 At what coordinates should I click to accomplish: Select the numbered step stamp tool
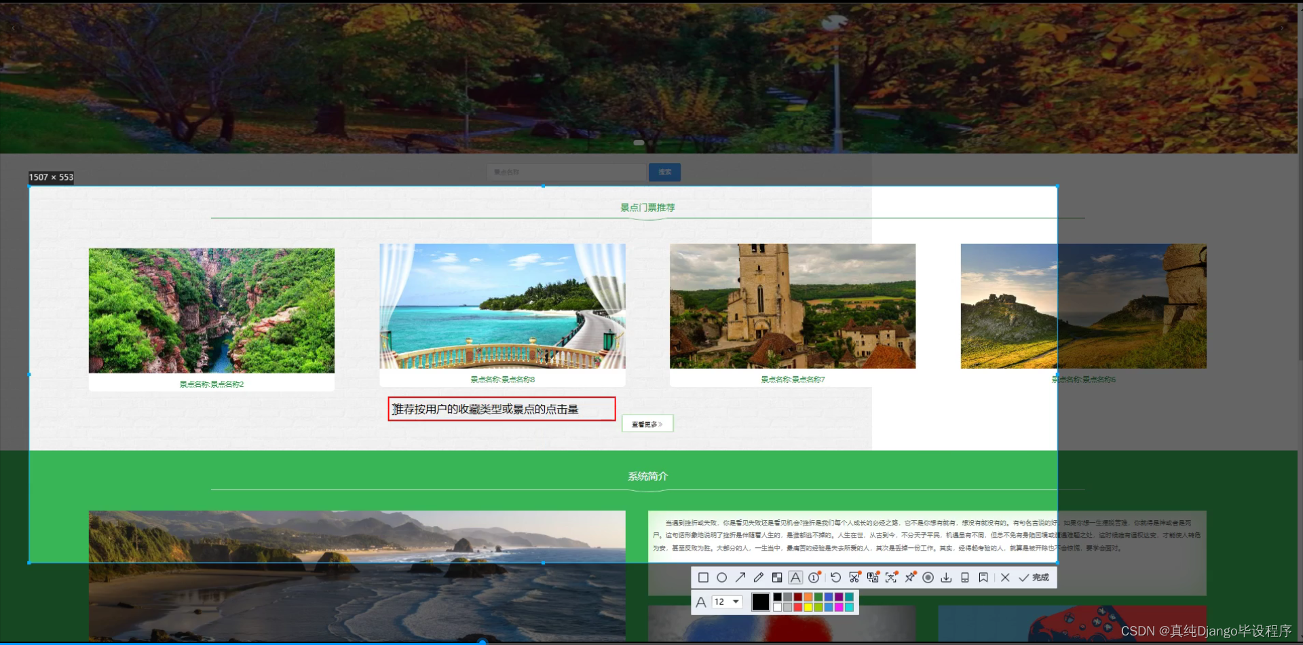814,577
